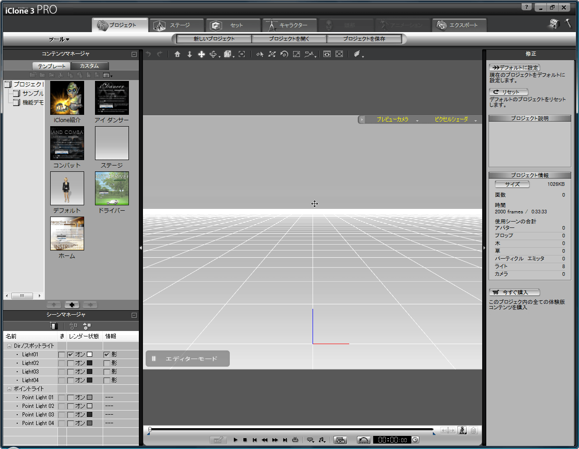579x449 pixels.
Task: Select the object move tool
Action: [272, 54]
